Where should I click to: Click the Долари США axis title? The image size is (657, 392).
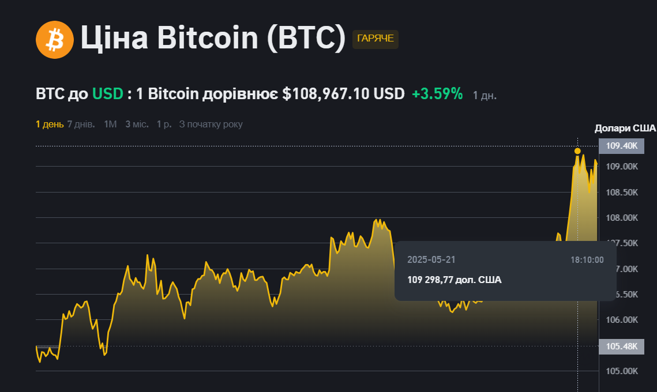[625, 128]
